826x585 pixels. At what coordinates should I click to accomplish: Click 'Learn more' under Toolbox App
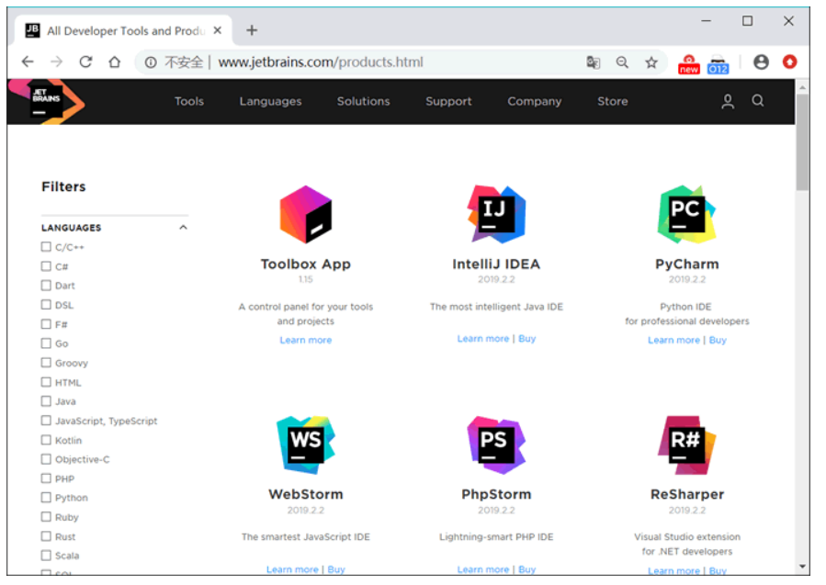[306, 340]
